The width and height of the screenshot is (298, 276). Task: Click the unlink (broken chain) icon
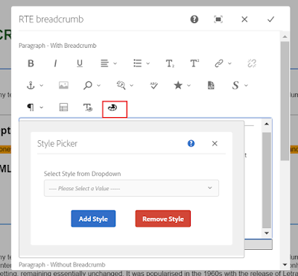click(252, 63)
